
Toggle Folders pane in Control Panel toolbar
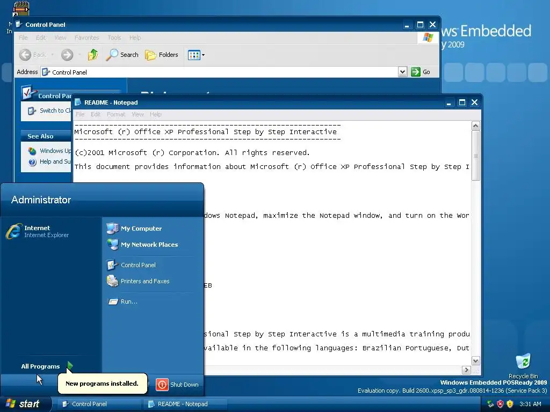tap(162, 55)
